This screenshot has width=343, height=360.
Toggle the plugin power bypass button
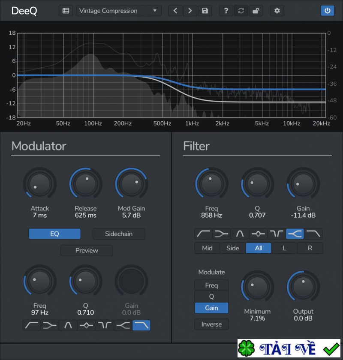328,11
